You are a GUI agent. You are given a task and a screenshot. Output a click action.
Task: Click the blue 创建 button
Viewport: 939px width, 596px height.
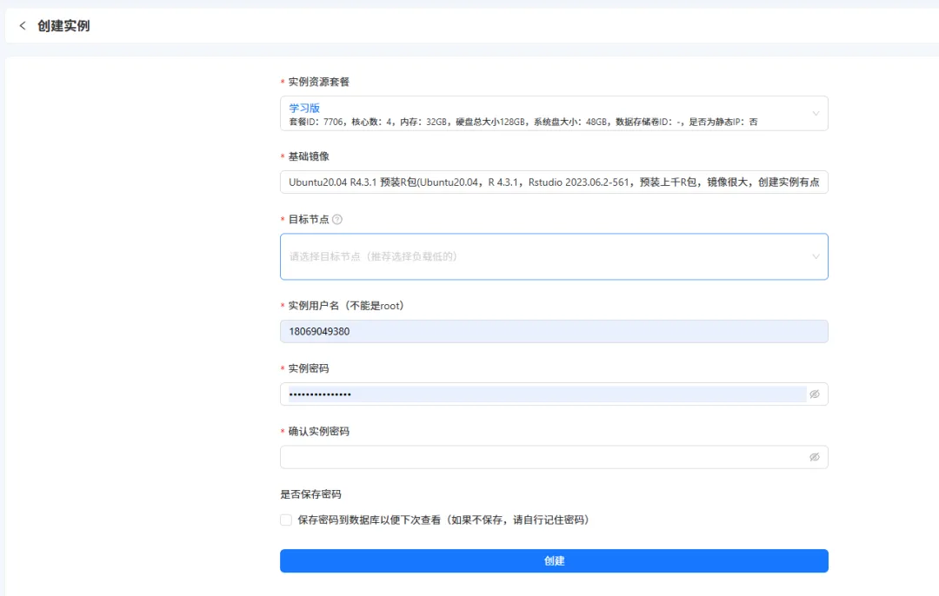coord(554,560)
